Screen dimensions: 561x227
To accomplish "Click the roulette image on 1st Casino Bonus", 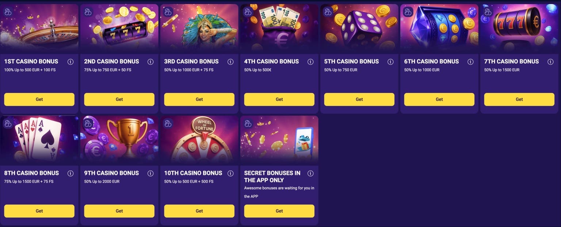I will [39, 27].
